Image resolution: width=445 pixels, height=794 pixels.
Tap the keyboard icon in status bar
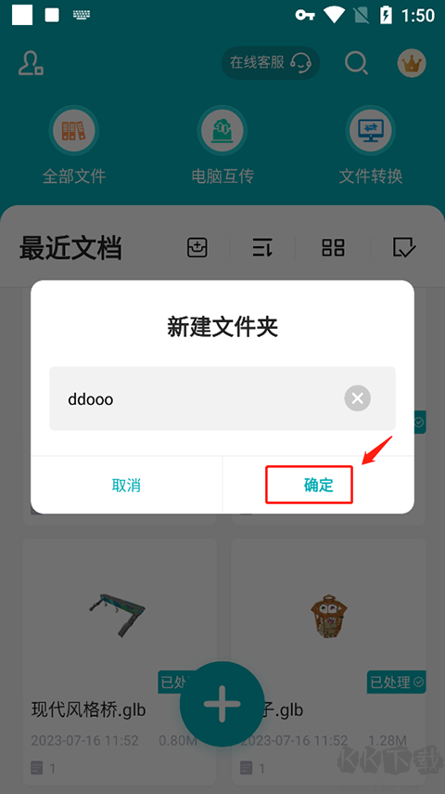click(x=81, y=15)
